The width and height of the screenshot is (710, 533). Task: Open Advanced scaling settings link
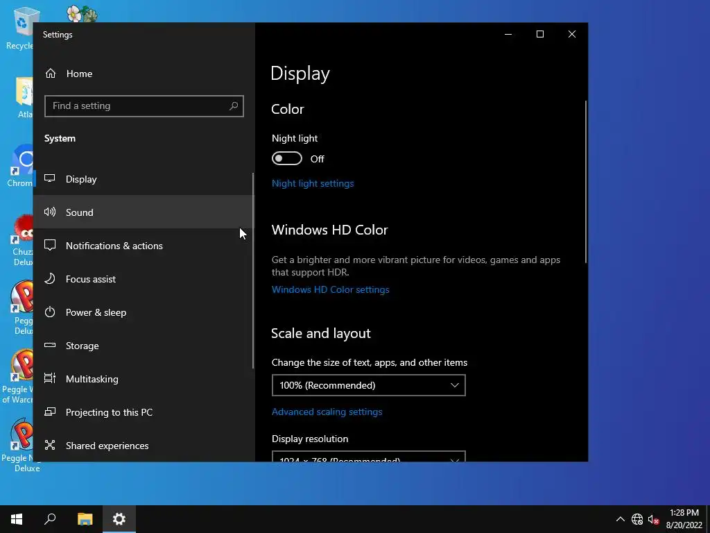[x=327, y=412]
